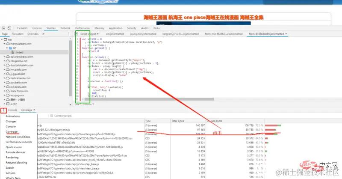Open the Redux tab
342x179 pixels.
[x=157, y=28]
